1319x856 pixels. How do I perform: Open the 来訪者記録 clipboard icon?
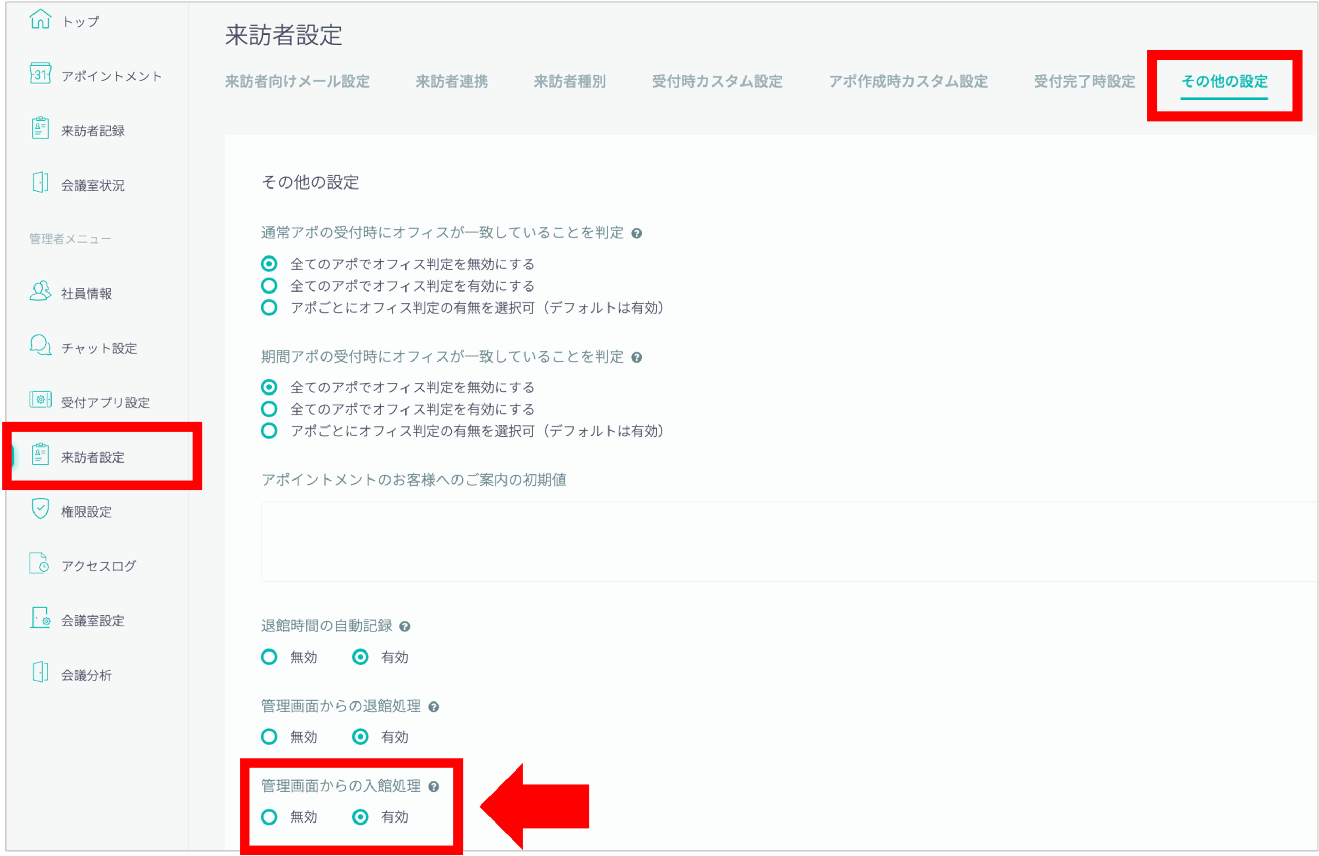(40, 129)
